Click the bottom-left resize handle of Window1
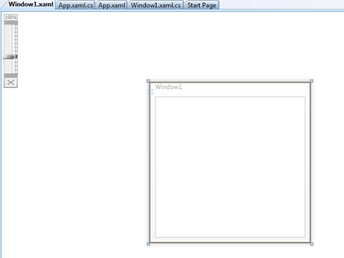 (148, 244)
